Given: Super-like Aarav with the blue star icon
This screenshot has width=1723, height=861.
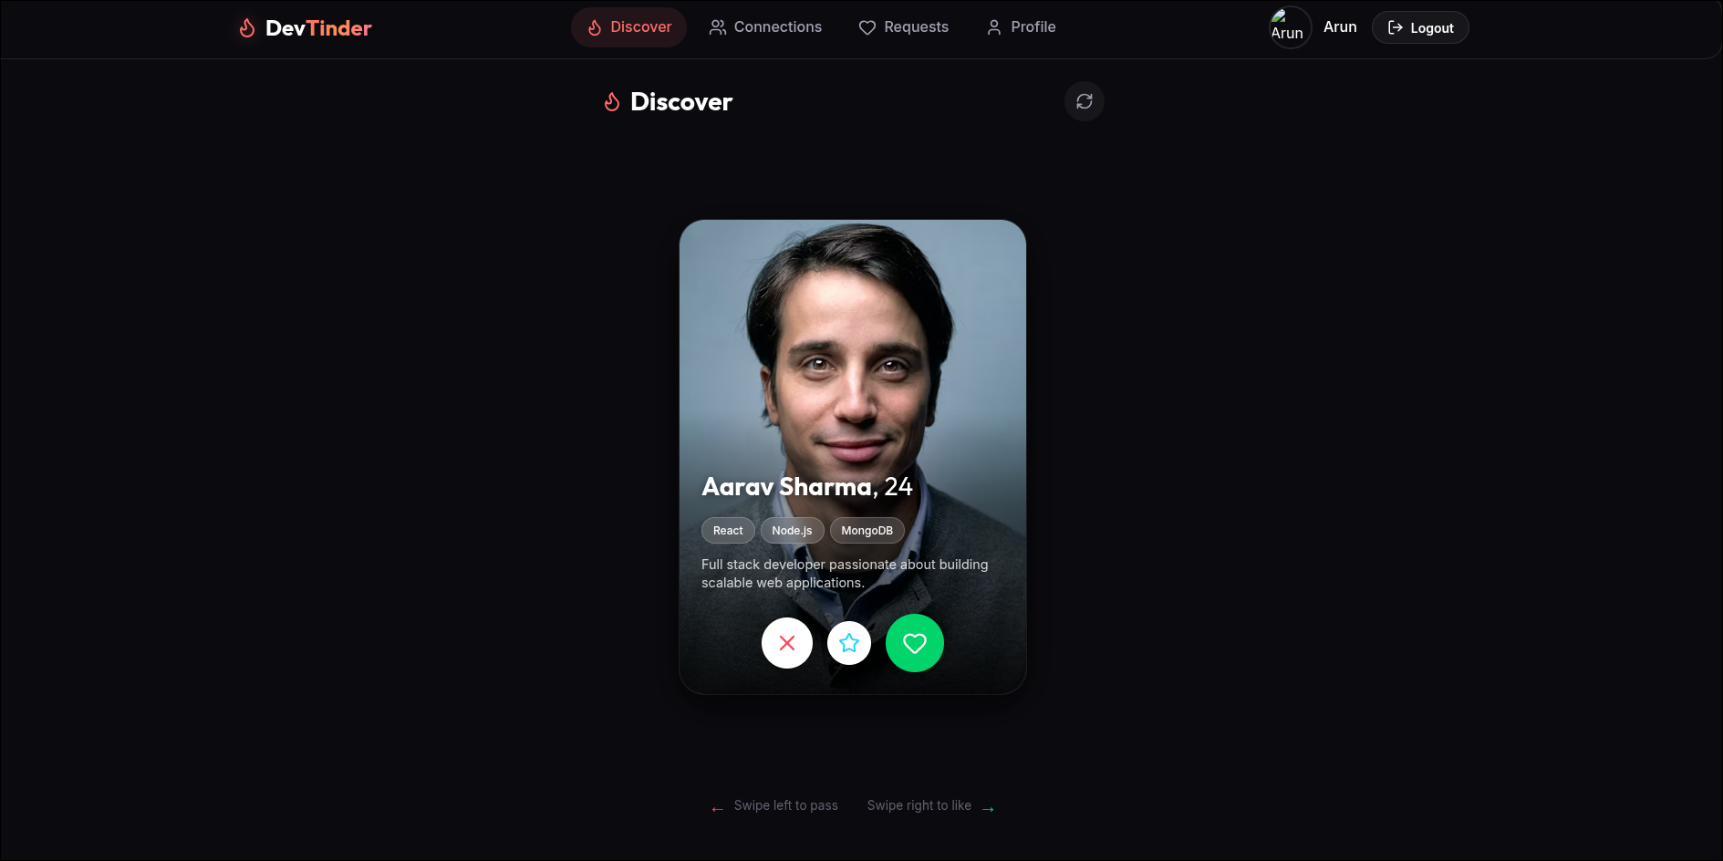Looking at the screenshot, I should [849, 643].
